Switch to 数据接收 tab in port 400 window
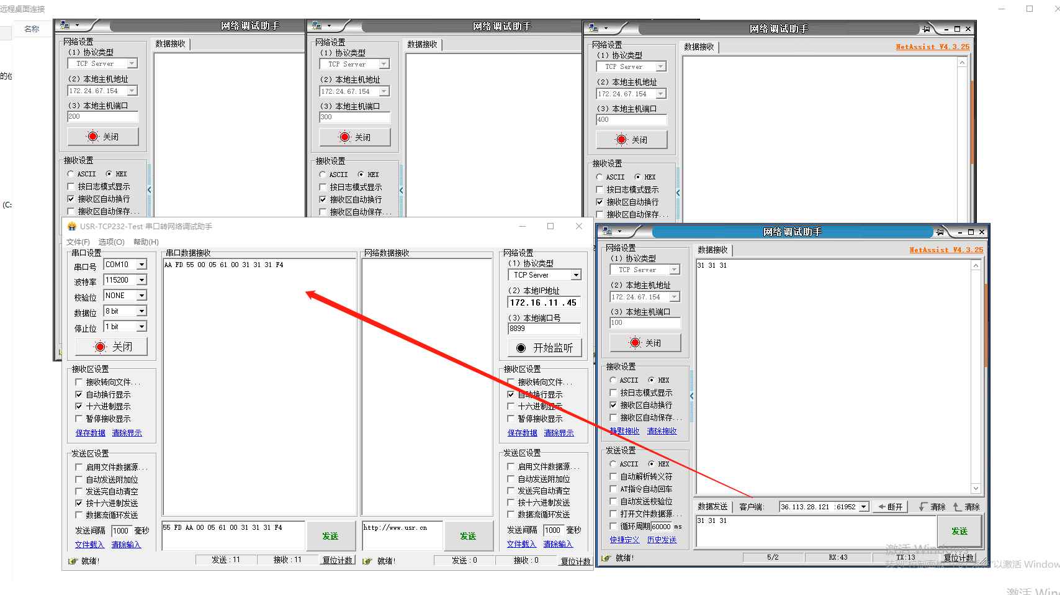The image size is (1060, 595). click(x=699, y=47)
